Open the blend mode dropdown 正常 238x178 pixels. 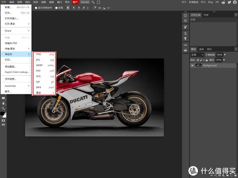coord(197,55)
